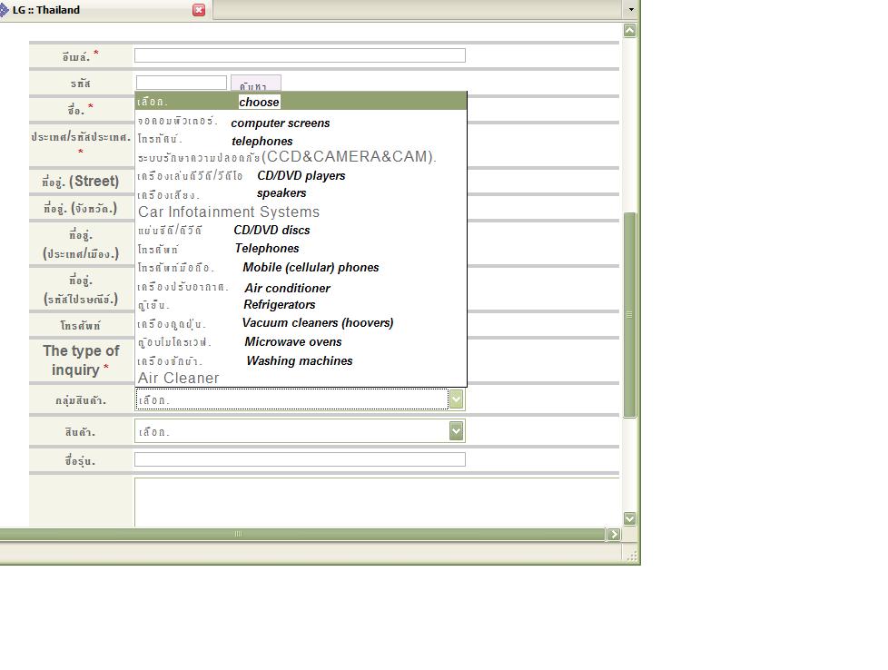
Task: Choose the Air Cleaner option
Action: coord(179,378)
